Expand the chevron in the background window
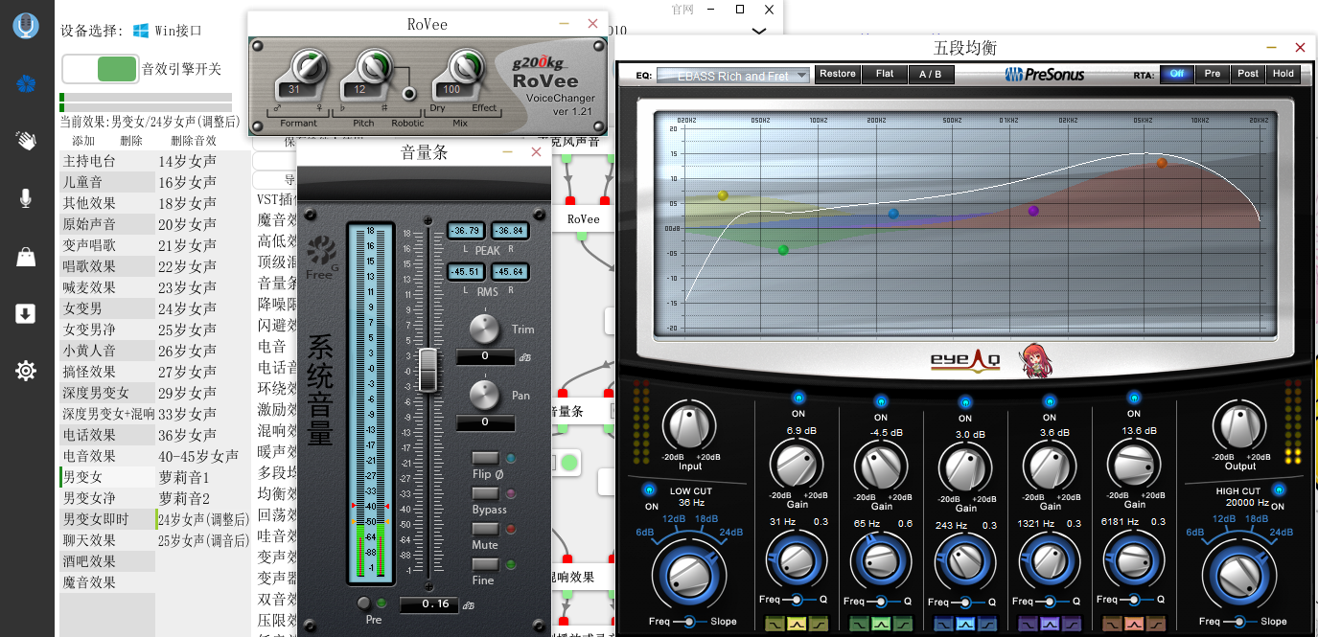1318x637 pixels. click(x=759, y=32)
